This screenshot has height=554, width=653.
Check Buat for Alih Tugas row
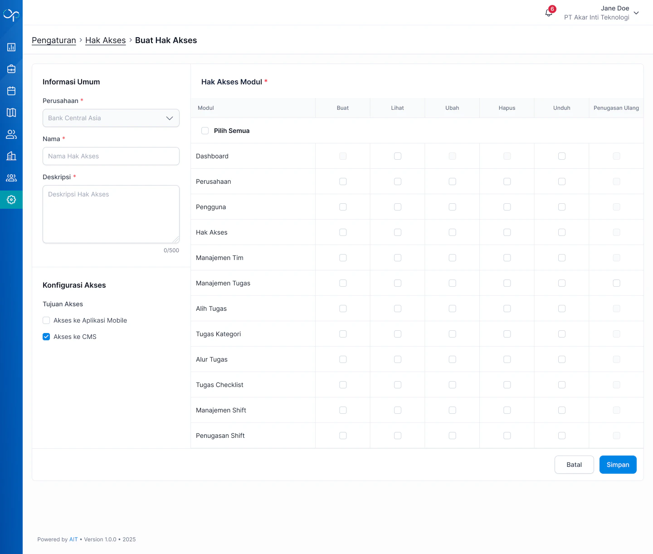click(x=343, y=309)
